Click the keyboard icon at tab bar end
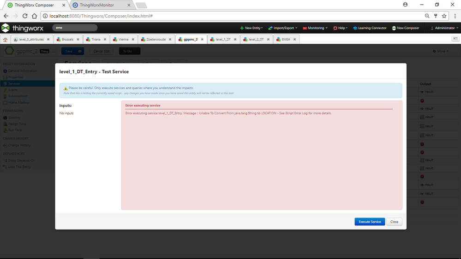The height and width of the screenshot is (259, 461). coord(455,39)
